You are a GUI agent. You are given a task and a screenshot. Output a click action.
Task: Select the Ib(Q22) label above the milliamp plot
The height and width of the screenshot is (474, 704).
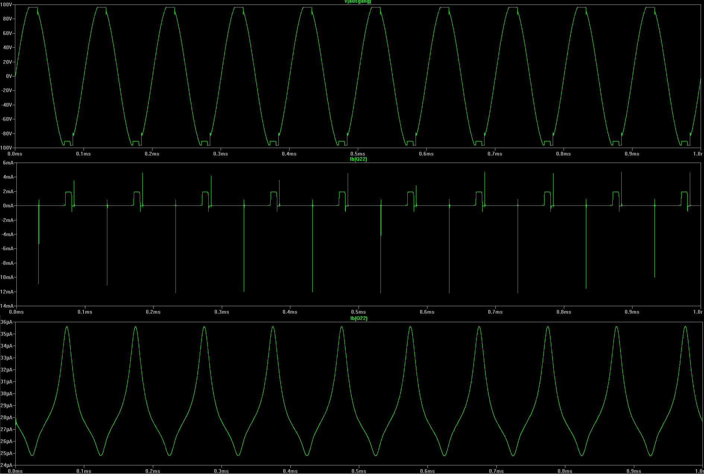tap(359, 159)
